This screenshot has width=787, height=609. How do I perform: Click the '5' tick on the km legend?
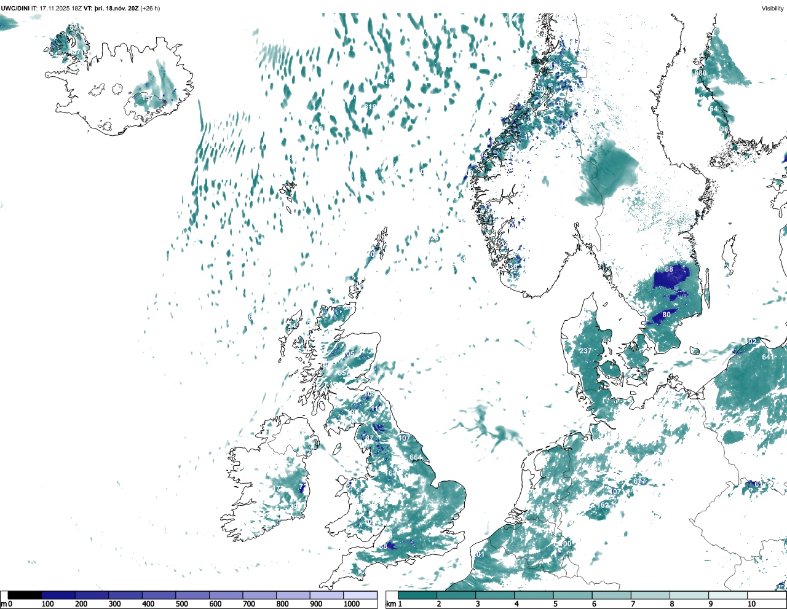(x=555, y=604)
